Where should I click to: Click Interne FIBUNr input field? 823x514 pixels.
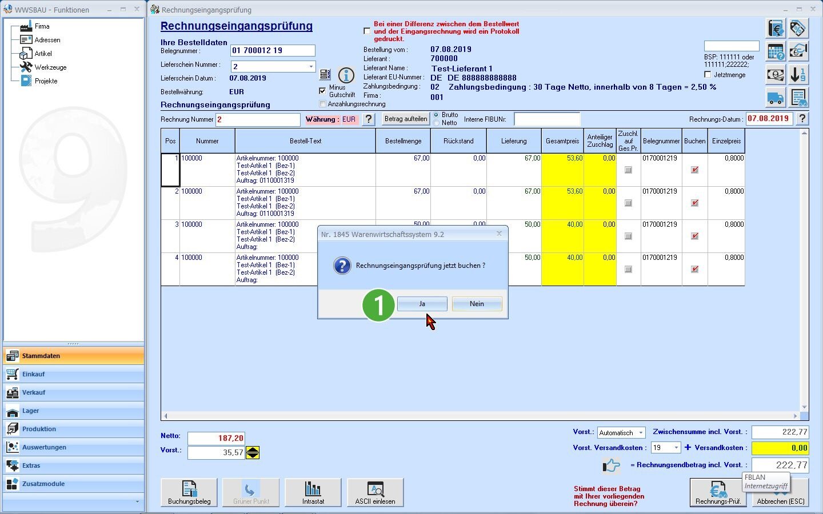(x=547, y=119)
